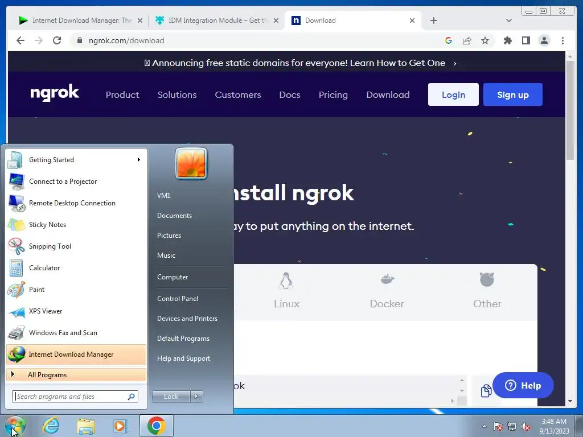Launch XPS Viewer
The width and height of the screenshot is (583, 437).
point(76,311)
